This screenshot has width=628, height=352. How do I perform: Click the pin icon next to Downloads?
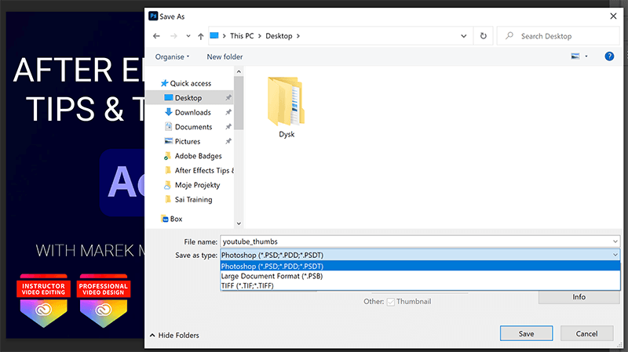(228, 112)
